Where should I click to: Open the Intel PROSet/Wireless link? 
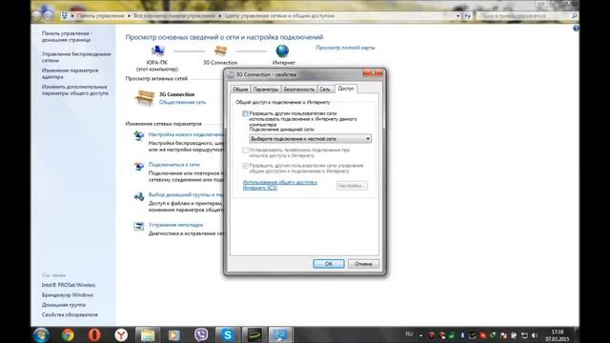pyautogui.click(x=69, y=285)
